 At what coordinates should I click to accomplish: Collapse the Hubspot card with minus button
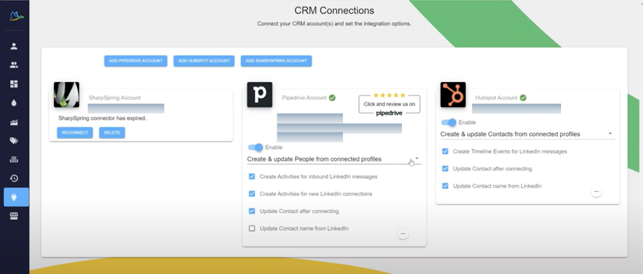[x=596, y=192]
